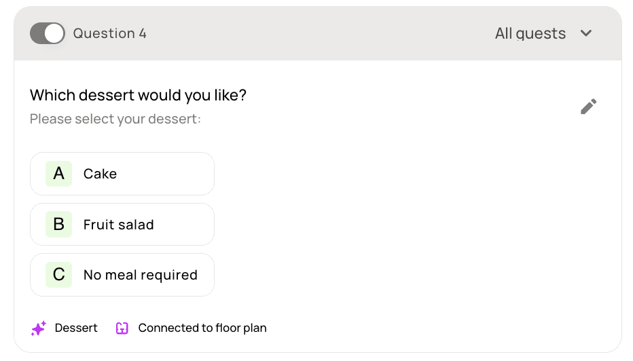Viewport: 633px width, 361px height.
Task: Click the question title 'Which dessert would you like?'
Action: point(138,95)
